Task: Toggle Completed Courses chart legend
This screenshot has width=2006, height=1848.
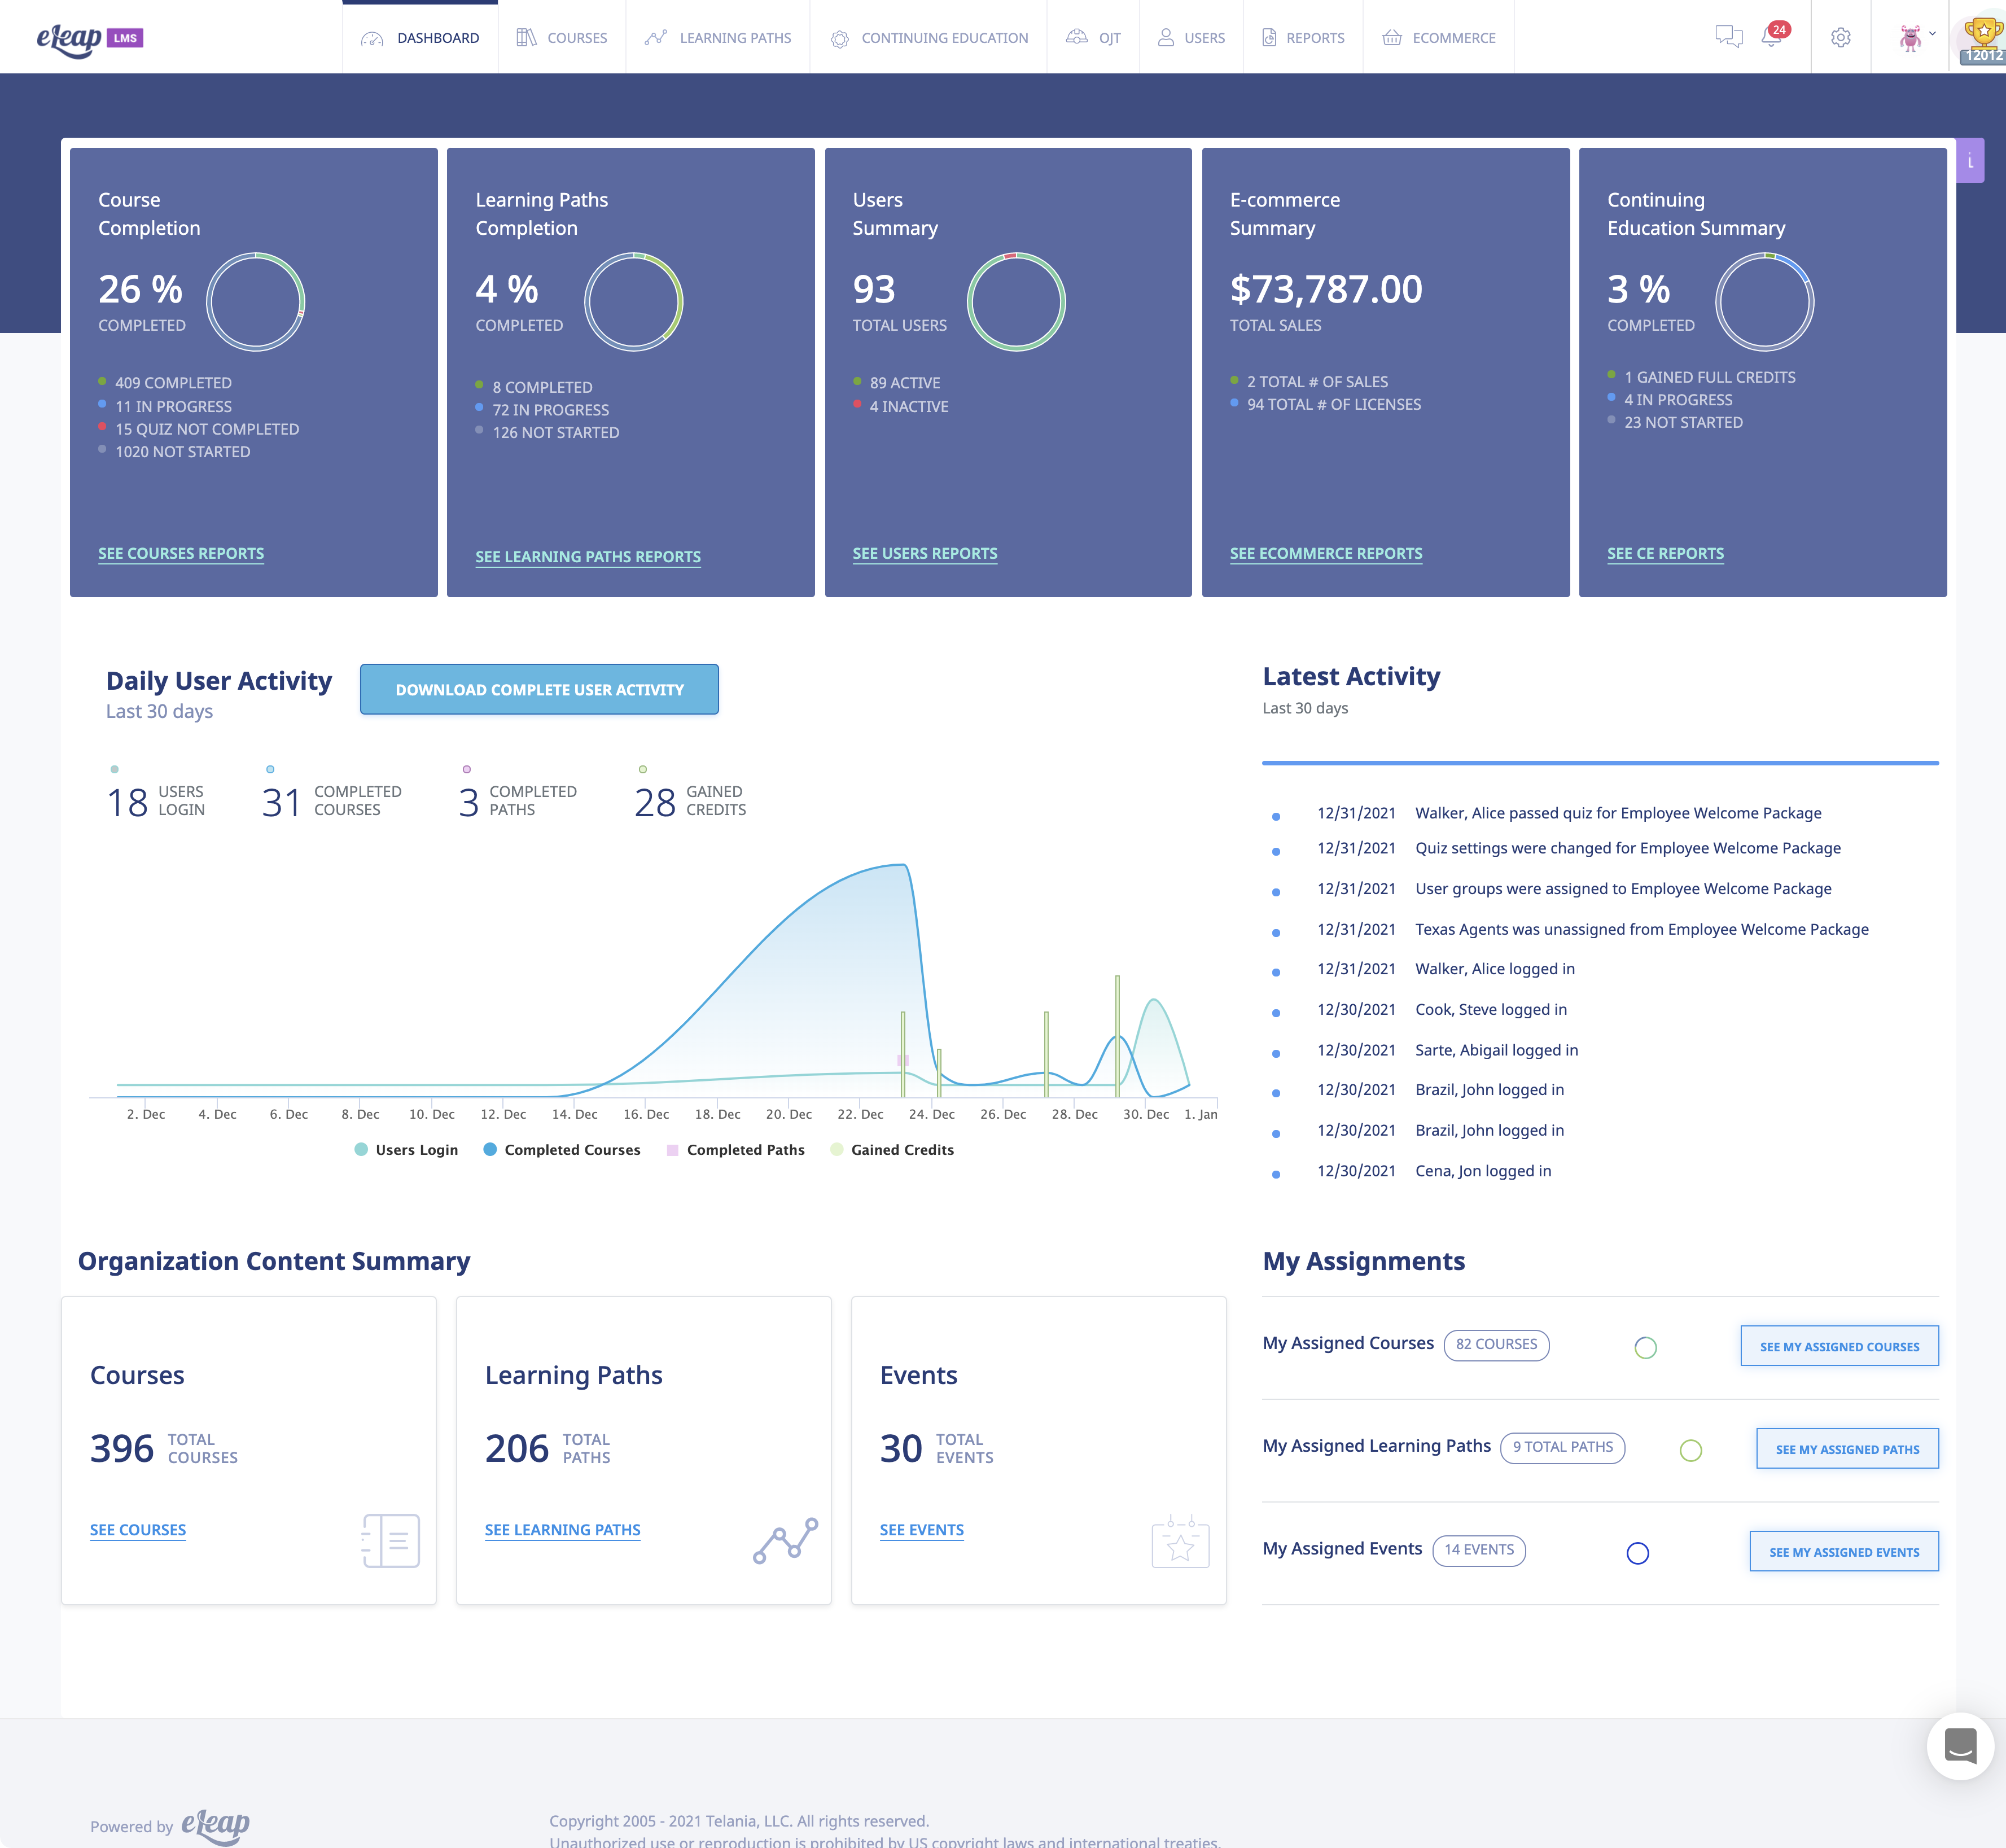Action: 571,1150
